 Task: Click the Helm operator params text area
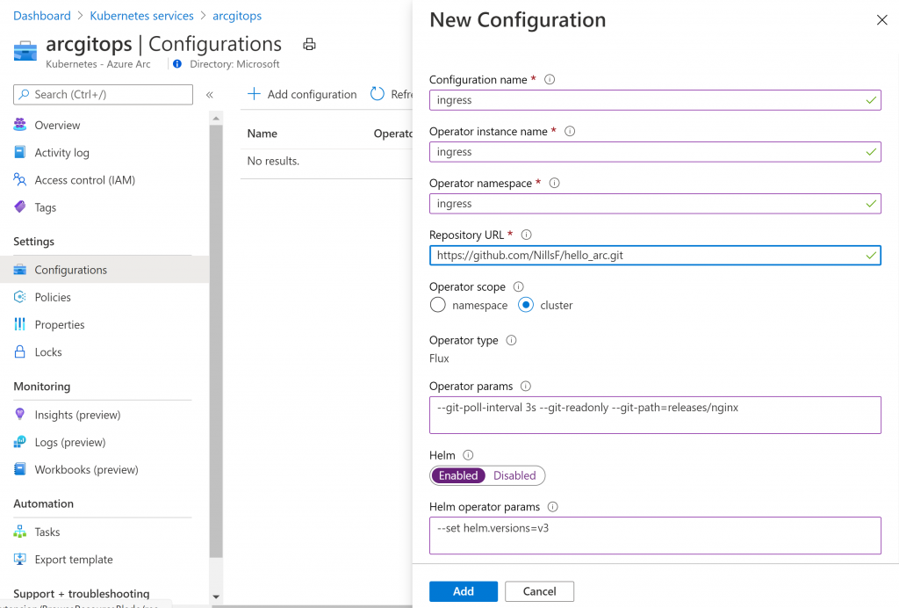tap(655, 535)
